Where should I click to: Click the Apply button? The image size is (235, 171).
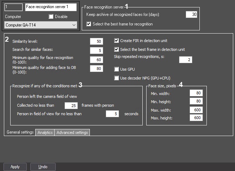(x=15, y=167)
